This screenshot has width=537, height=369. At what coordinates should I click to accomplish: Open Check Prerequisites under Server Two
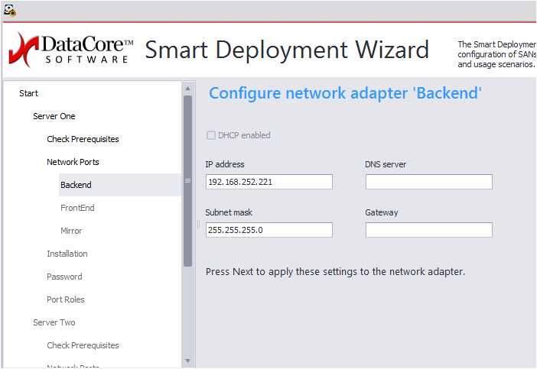[83, 345]
